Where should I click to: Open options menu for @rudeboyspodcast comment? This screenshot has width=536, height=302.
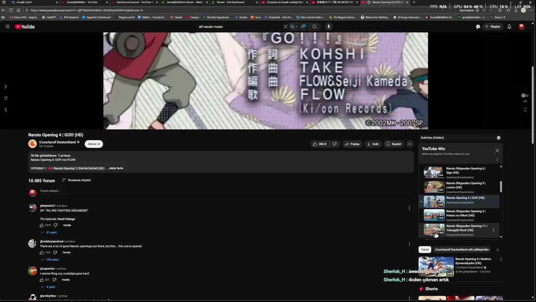pyautogui.click(x=409, y=244)
